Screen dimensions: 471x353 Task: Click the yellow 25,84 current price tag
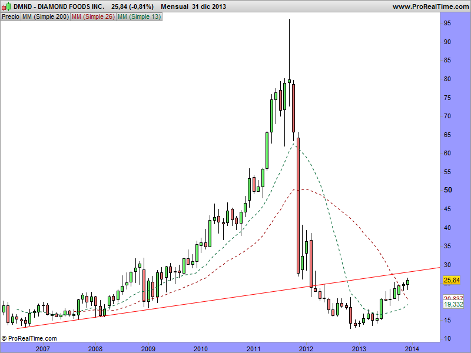(x=452, y=281)
